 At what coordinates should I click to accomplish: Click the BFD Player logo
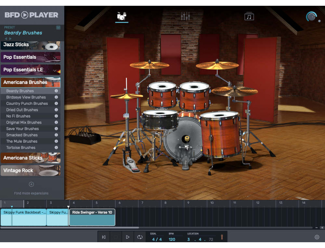31,15
